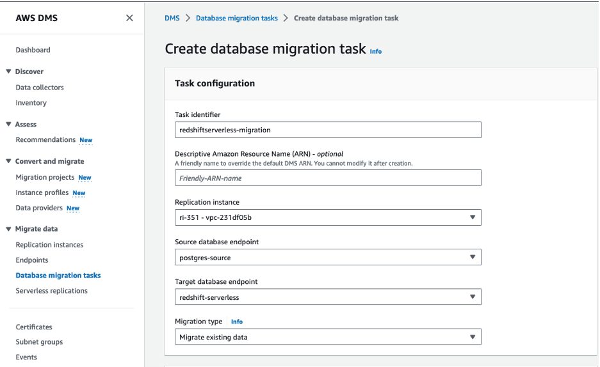Image resolution: width=600 pixels, height=367 pixels.
Task: Collapse the Discover section triangle
Action: (8, 72)
